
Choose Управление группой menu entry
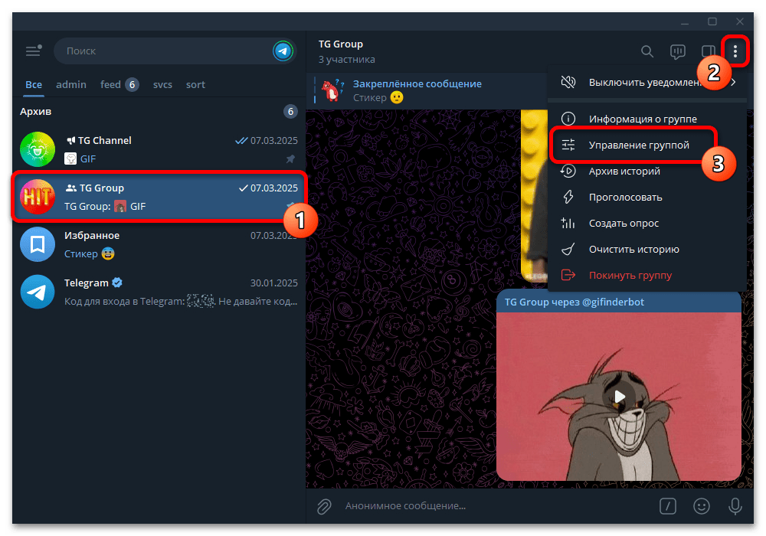(647, 145)
